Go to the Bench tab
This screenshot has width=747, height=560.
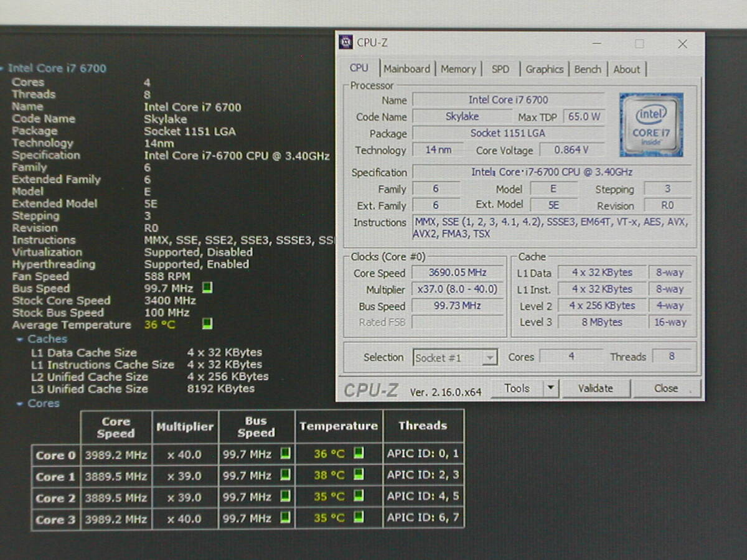point(588,69)
